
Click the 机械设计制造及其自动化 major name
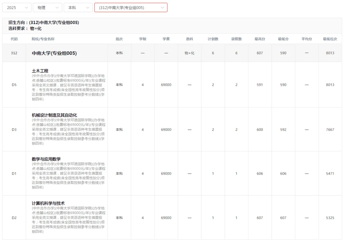pyautogui.click(x=54, y=115)
